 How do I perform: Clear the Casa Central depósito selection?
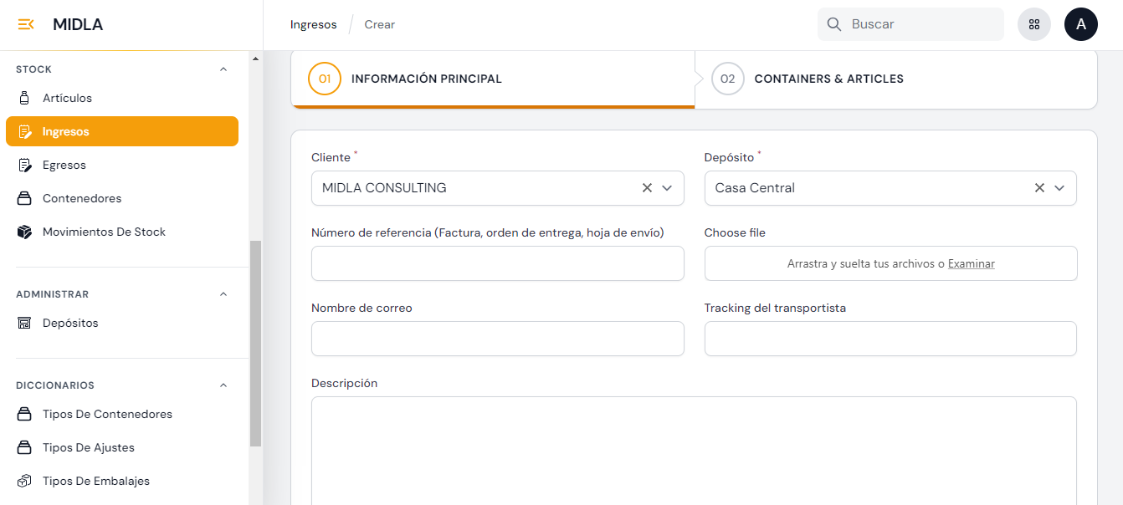pos(1039,188)
